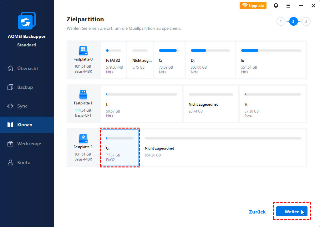Click the Werkzeuge toolbox icon
Screen dimensions: 320x227
10,144
